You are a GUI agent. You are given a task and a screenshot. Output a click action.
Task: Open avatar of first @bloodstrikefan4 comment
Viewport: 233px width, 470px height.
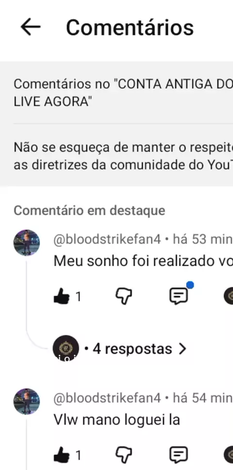(x=27, y=242)
